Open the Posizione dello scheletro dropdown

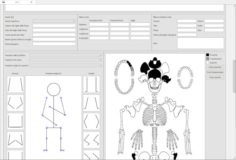click(x=66, y=55)
